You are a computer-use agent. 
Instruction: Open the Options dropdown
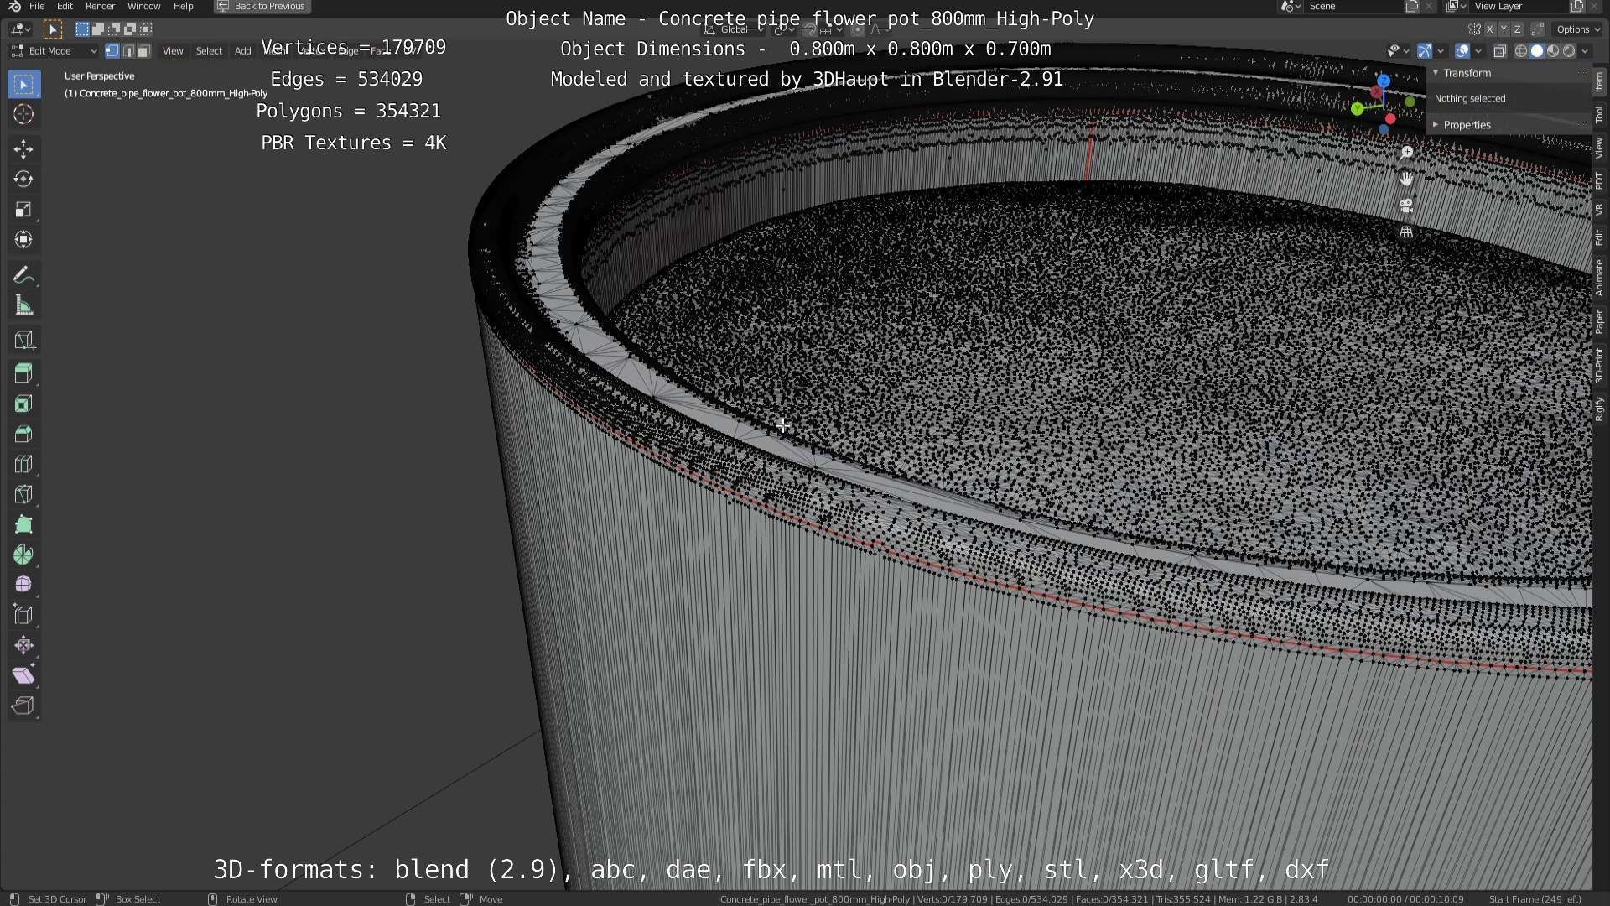click(x=1578, y=29)
